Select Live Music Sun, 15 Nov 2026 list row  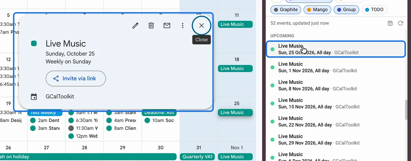pos(336,104)
